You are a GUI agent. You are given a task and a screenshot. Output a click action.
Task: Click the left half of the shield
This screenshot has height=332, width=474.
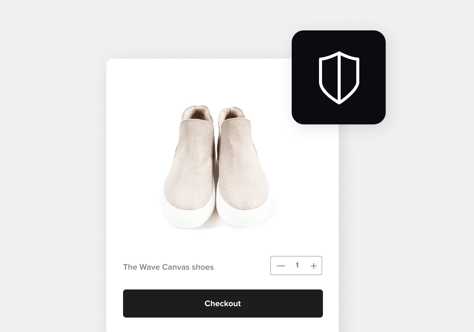[329, 77]
